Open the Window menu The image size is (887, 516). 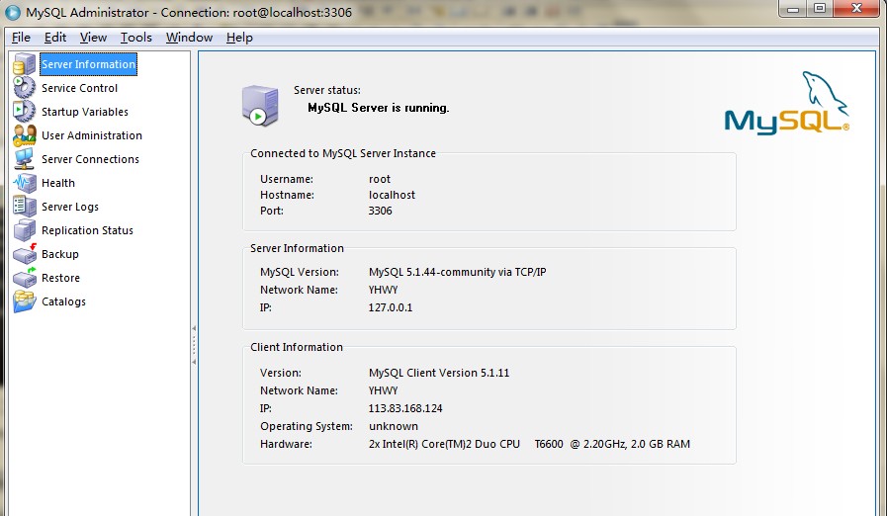(189, 38)
